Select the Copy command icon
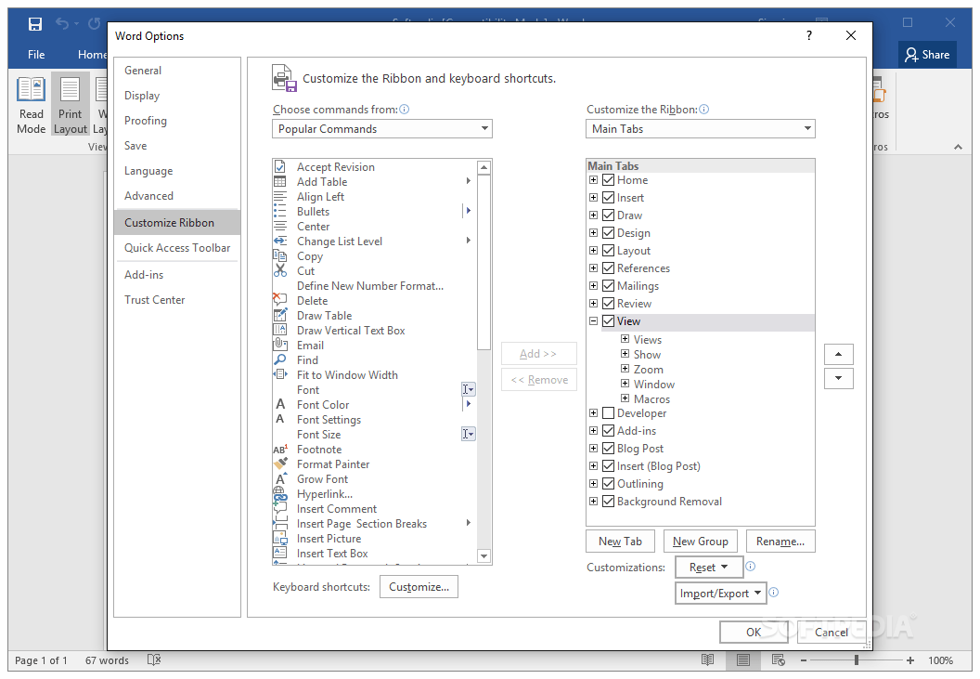The image size is (980, 679). pos(280,255)
